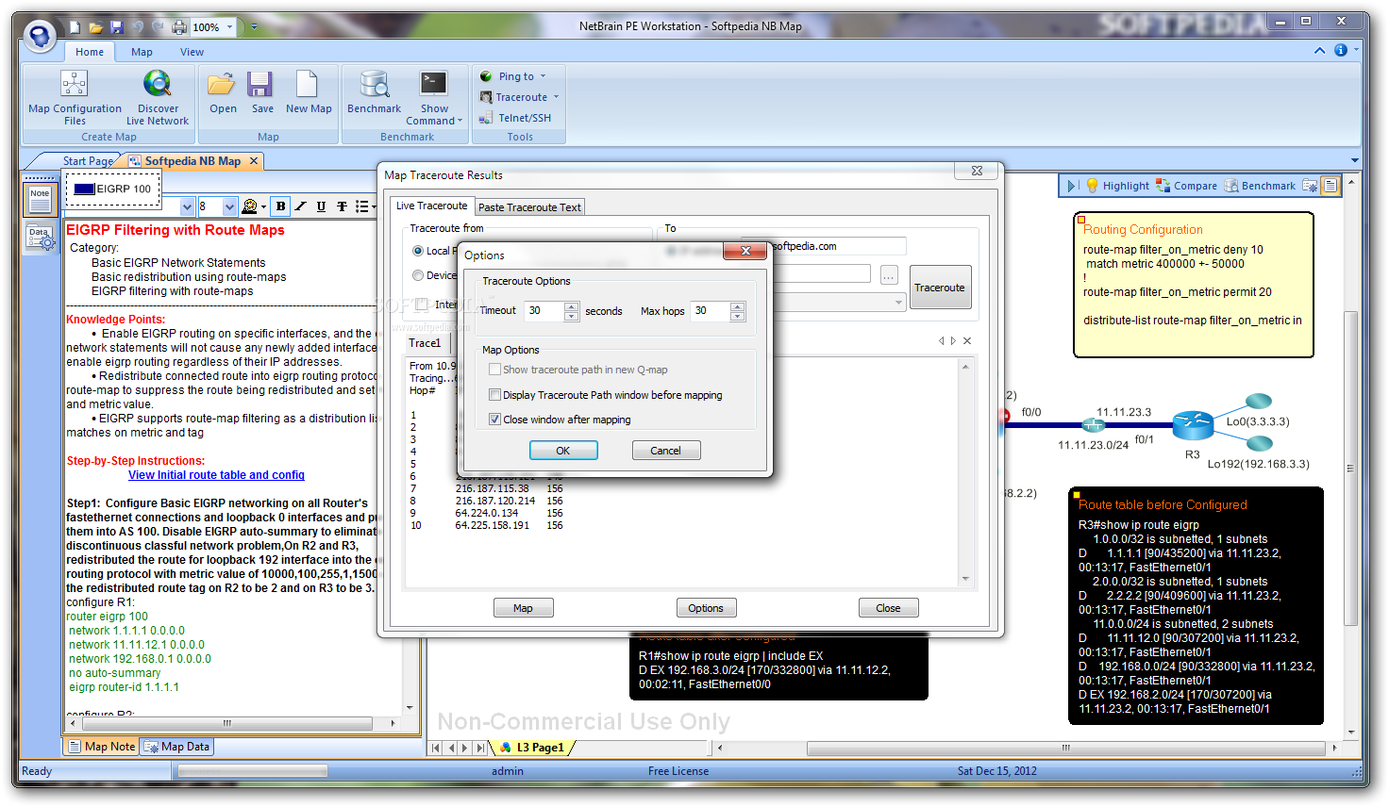1389x807 pixels.
Task: Open View Initial route table and config link
Action: click(x=216, y=475)
